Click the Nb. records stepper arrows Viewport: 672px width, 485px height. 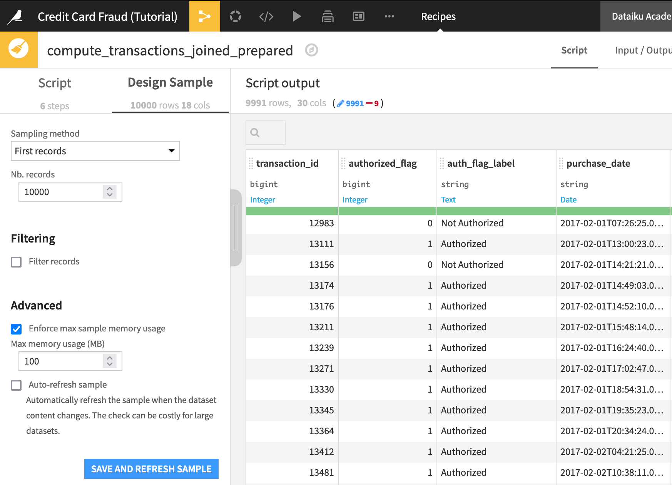(110, 192)
